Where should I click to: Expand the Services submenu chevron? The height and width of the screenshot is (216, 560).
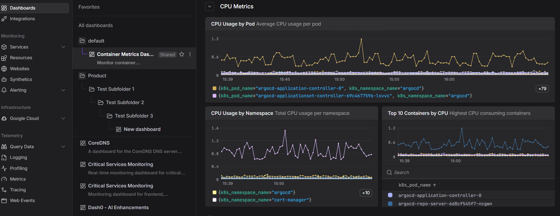(63, 47)
